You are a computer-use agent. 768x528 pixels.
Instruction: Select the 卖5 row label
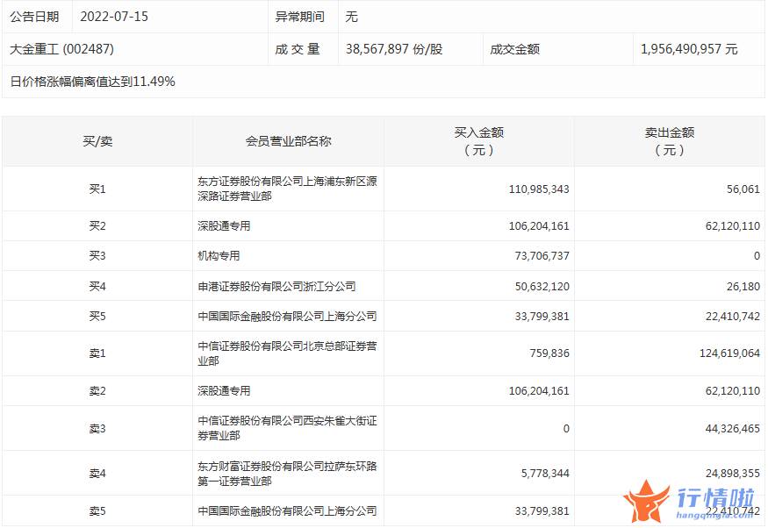97,510
